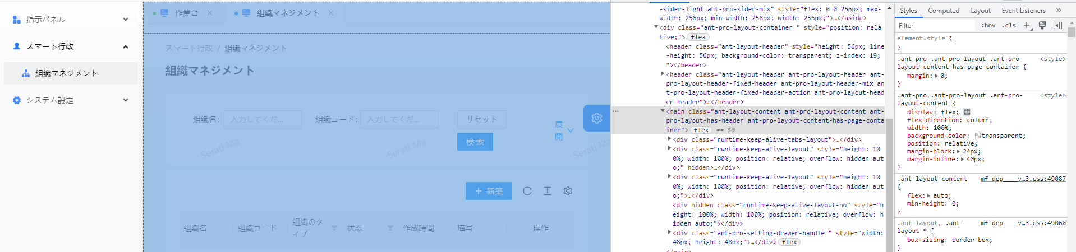This screenshot has height=252, width=1076.
Task: Toggle computed styles sidebar icon
Action: pyautogui.click(x=1057, y=25)
